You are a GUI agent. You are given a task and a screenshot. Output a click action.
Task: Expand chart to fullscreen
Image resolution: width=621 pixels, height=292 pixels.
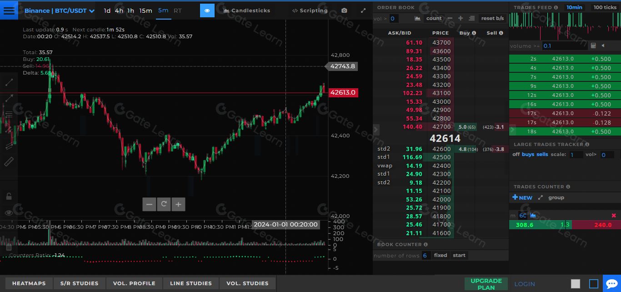click(x=363, y=10)
